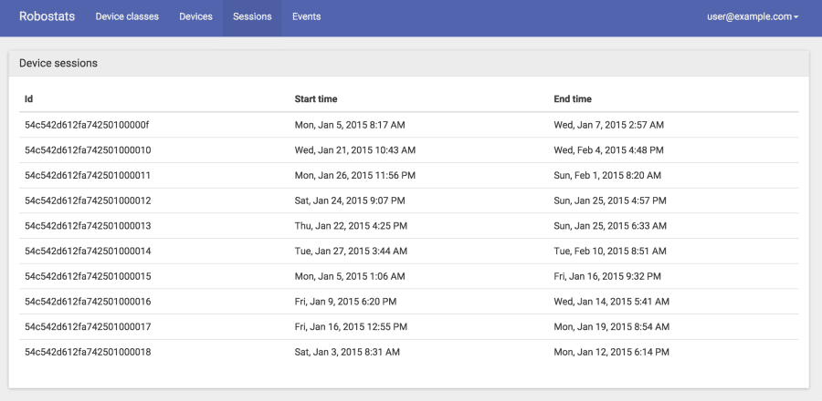
Task: Click session ID ending in 000013
Action: tap(88, 226)
